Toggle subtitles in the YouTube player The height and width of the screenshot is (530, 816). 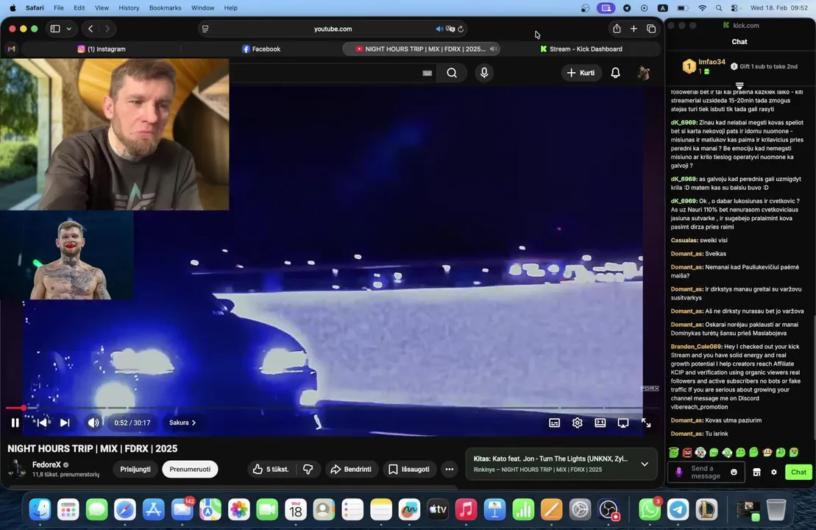coord(554,423)
